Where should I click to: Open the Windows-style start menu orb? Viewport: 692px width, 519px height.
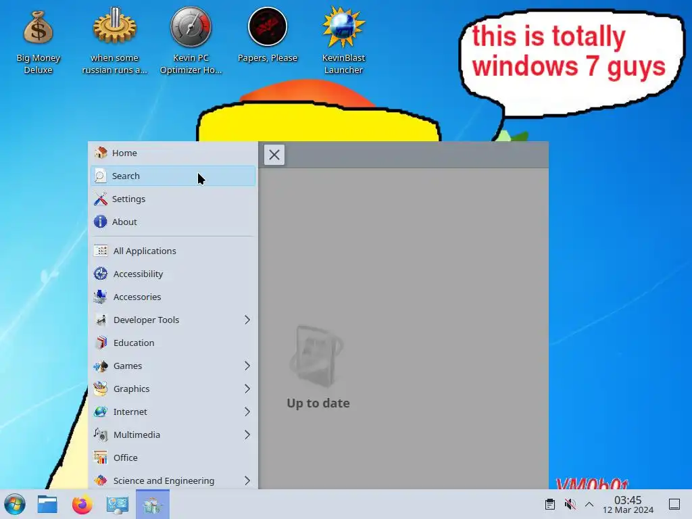(15, 504)
